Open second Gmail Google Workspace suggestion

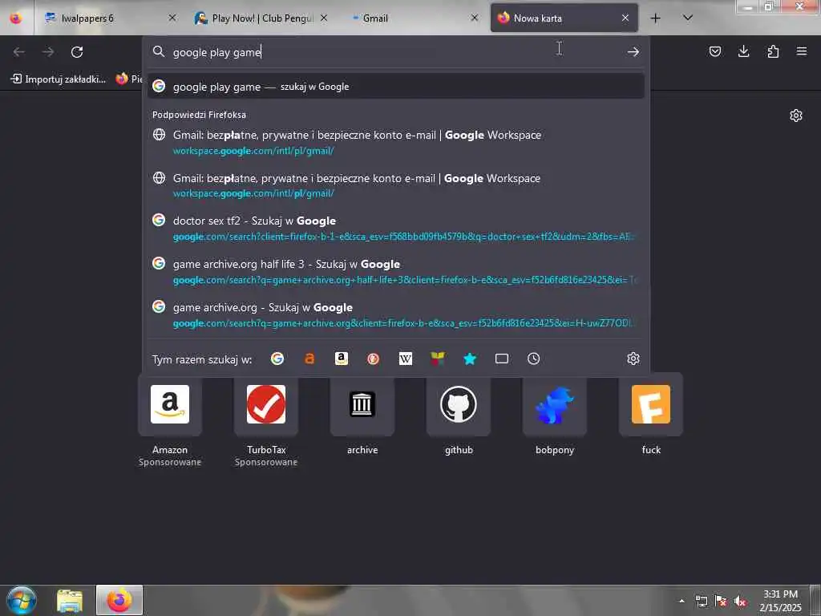click(x=396, y=185)
